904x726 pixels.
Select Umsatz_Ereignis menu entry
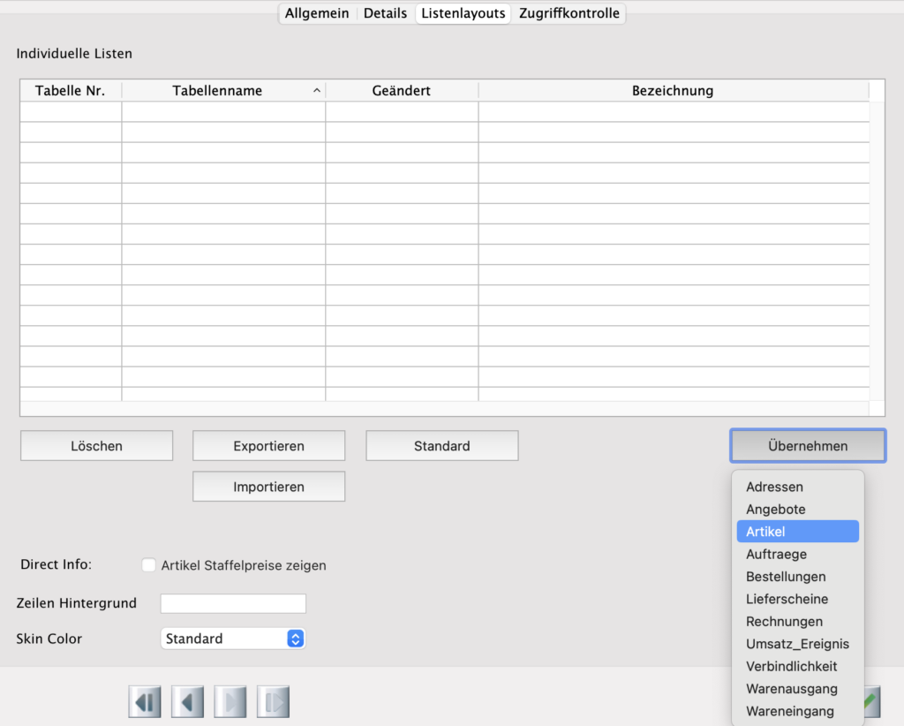click(x=797, y=644)
